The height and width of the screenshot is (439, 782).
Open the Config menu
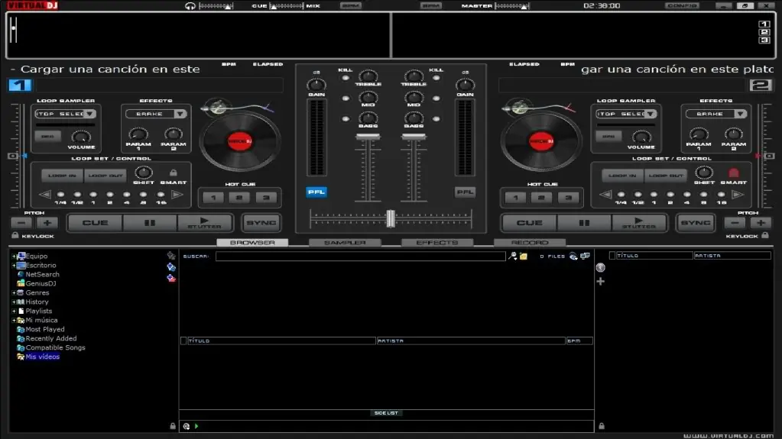coord(682,6)
